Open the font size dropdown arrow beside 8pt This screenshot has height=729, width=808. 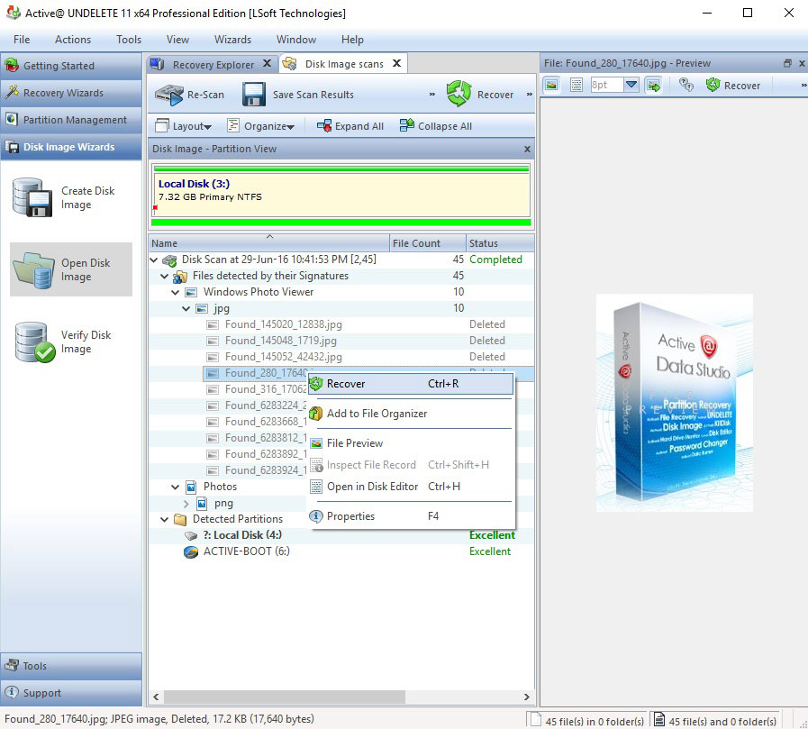[x=631, y=85]
